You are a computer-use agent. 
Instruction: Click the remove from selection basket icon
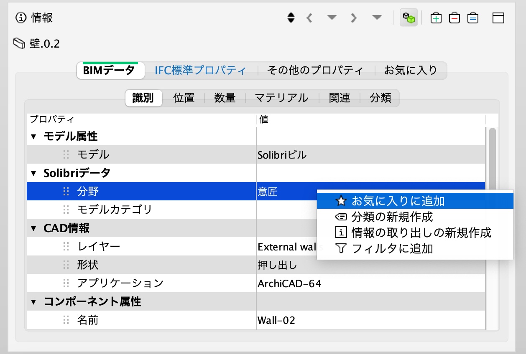[x=455, y=18]
